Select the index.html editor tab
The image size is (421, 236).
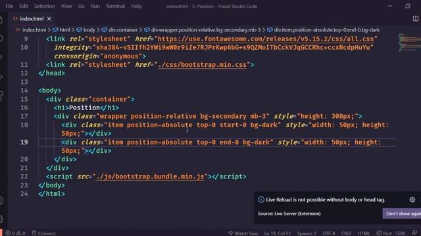(32, 19)
